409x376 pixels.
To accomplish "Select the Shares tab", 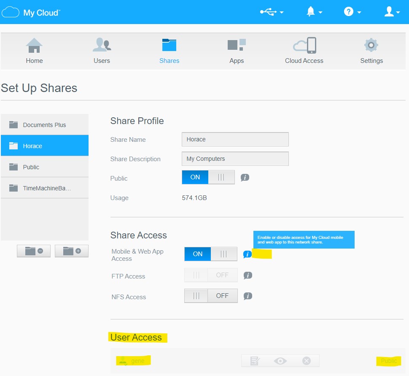I will 169,51.
